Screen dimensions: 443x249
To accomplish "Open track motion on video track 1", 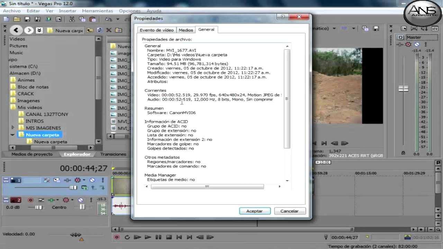I will point(57,180).
